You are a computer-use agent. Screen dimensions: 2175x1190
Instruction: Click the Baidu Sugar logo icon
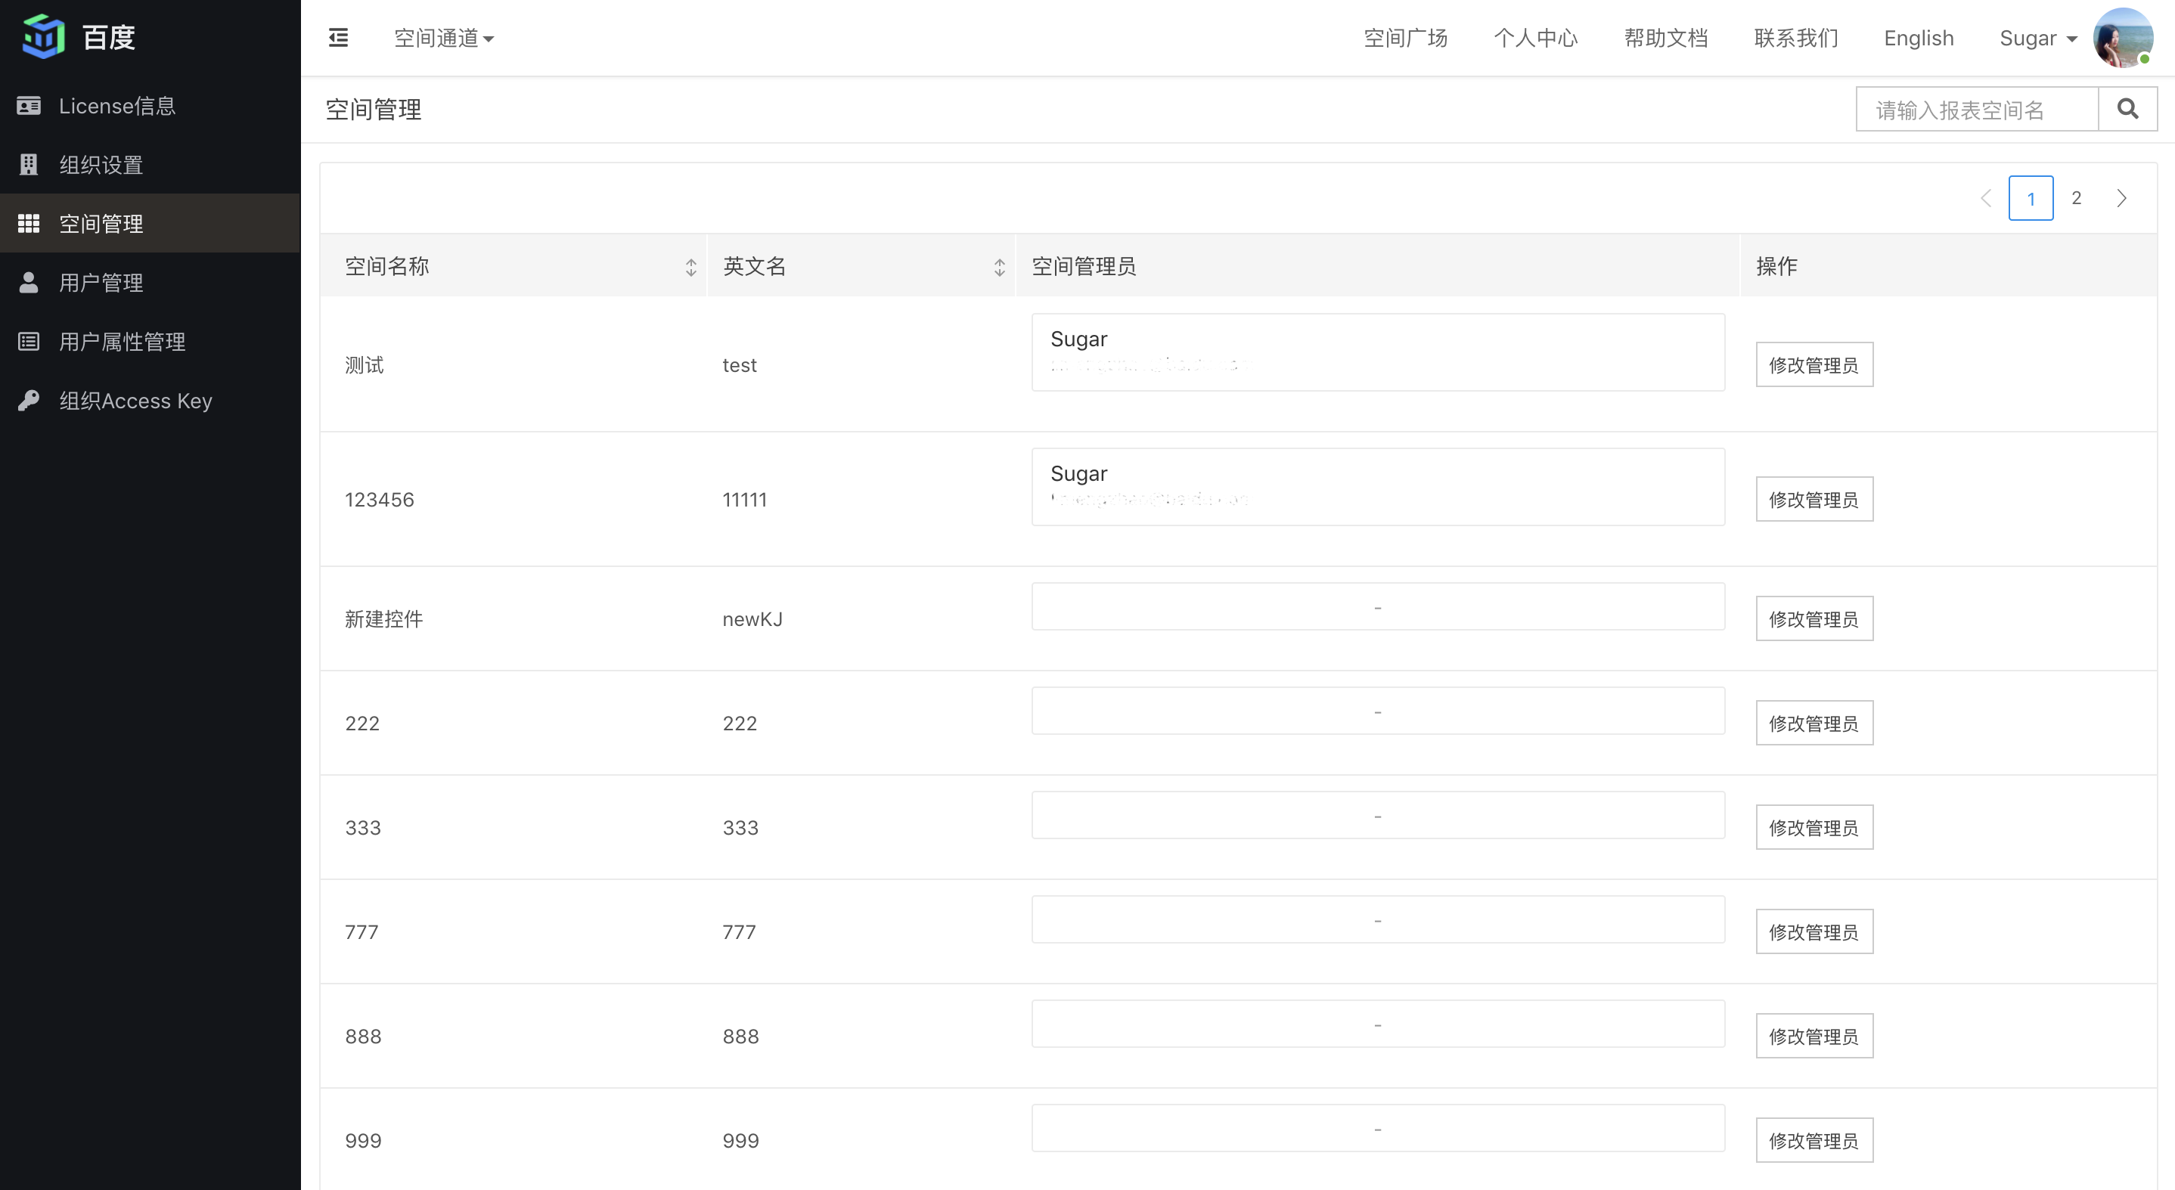click(x=44, y=37)
